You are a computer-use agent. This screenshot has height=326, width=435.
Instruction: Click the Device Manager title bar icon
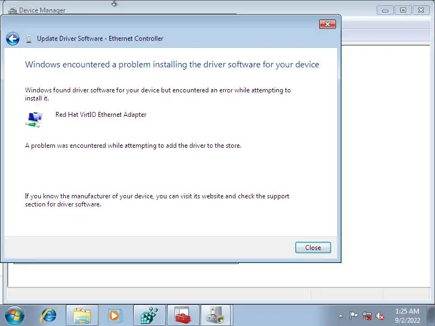13,10
